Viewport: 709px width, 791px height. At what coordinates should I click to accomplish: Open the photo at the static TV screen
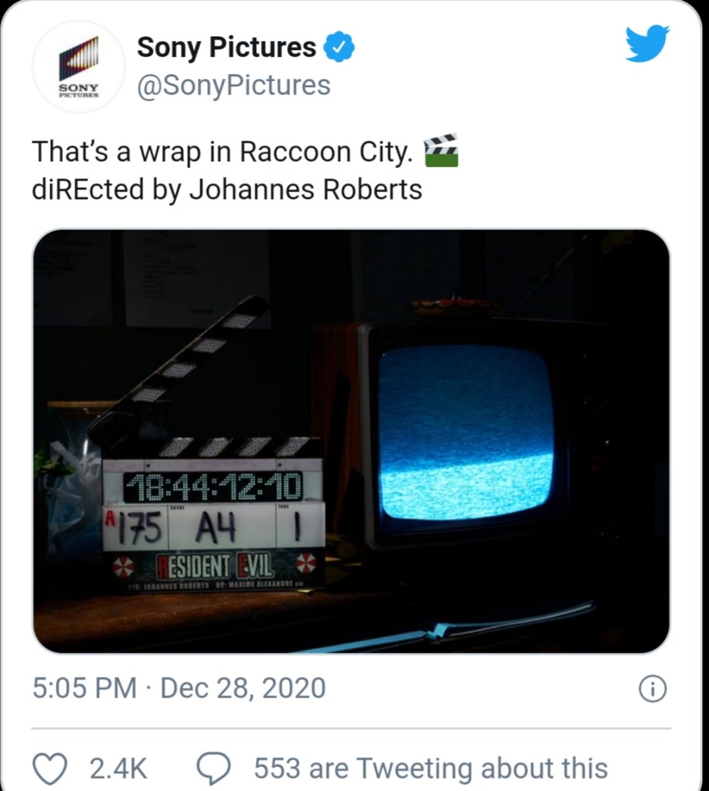[465, 433]
